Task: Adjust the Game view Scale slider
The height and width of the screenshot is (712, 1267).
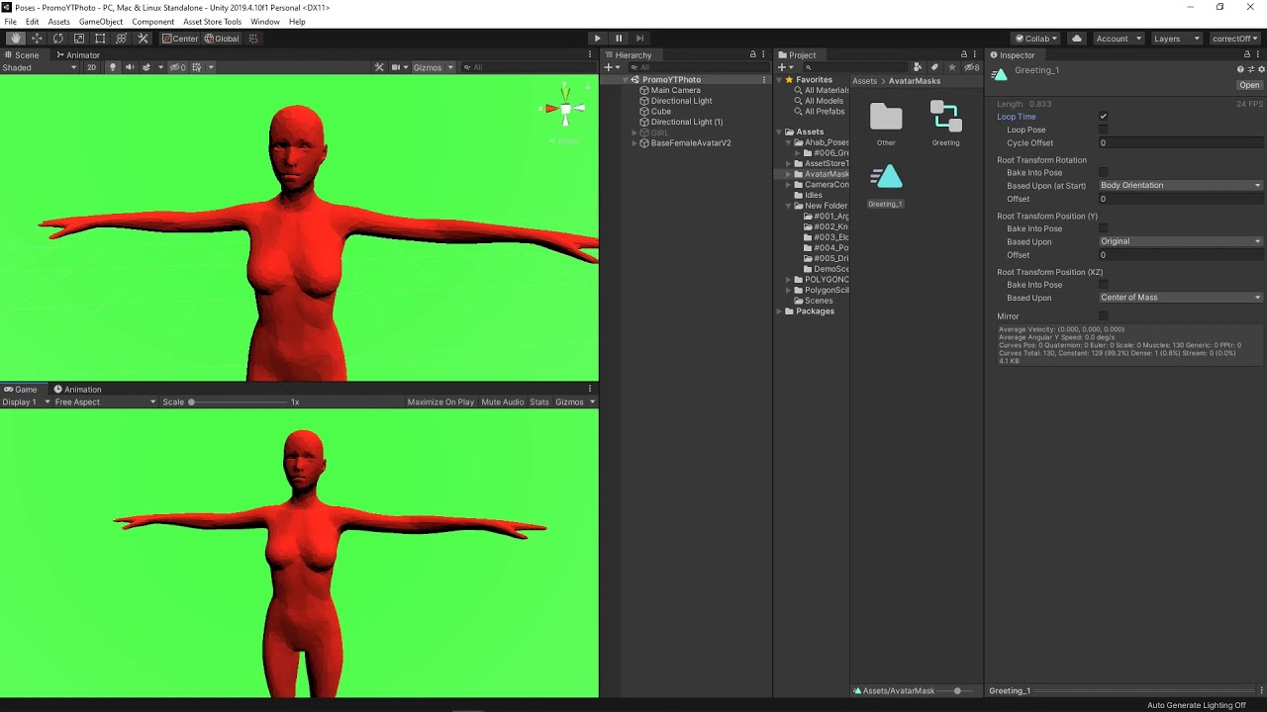Action: pos(239,402)
